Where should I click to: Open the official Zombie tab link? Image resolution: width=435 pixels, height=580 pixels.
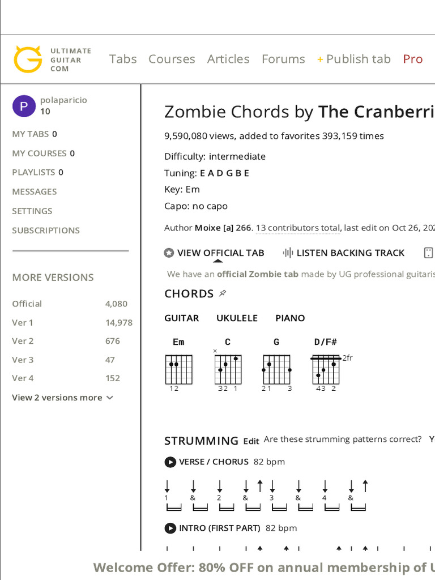(x=258, y=274)
